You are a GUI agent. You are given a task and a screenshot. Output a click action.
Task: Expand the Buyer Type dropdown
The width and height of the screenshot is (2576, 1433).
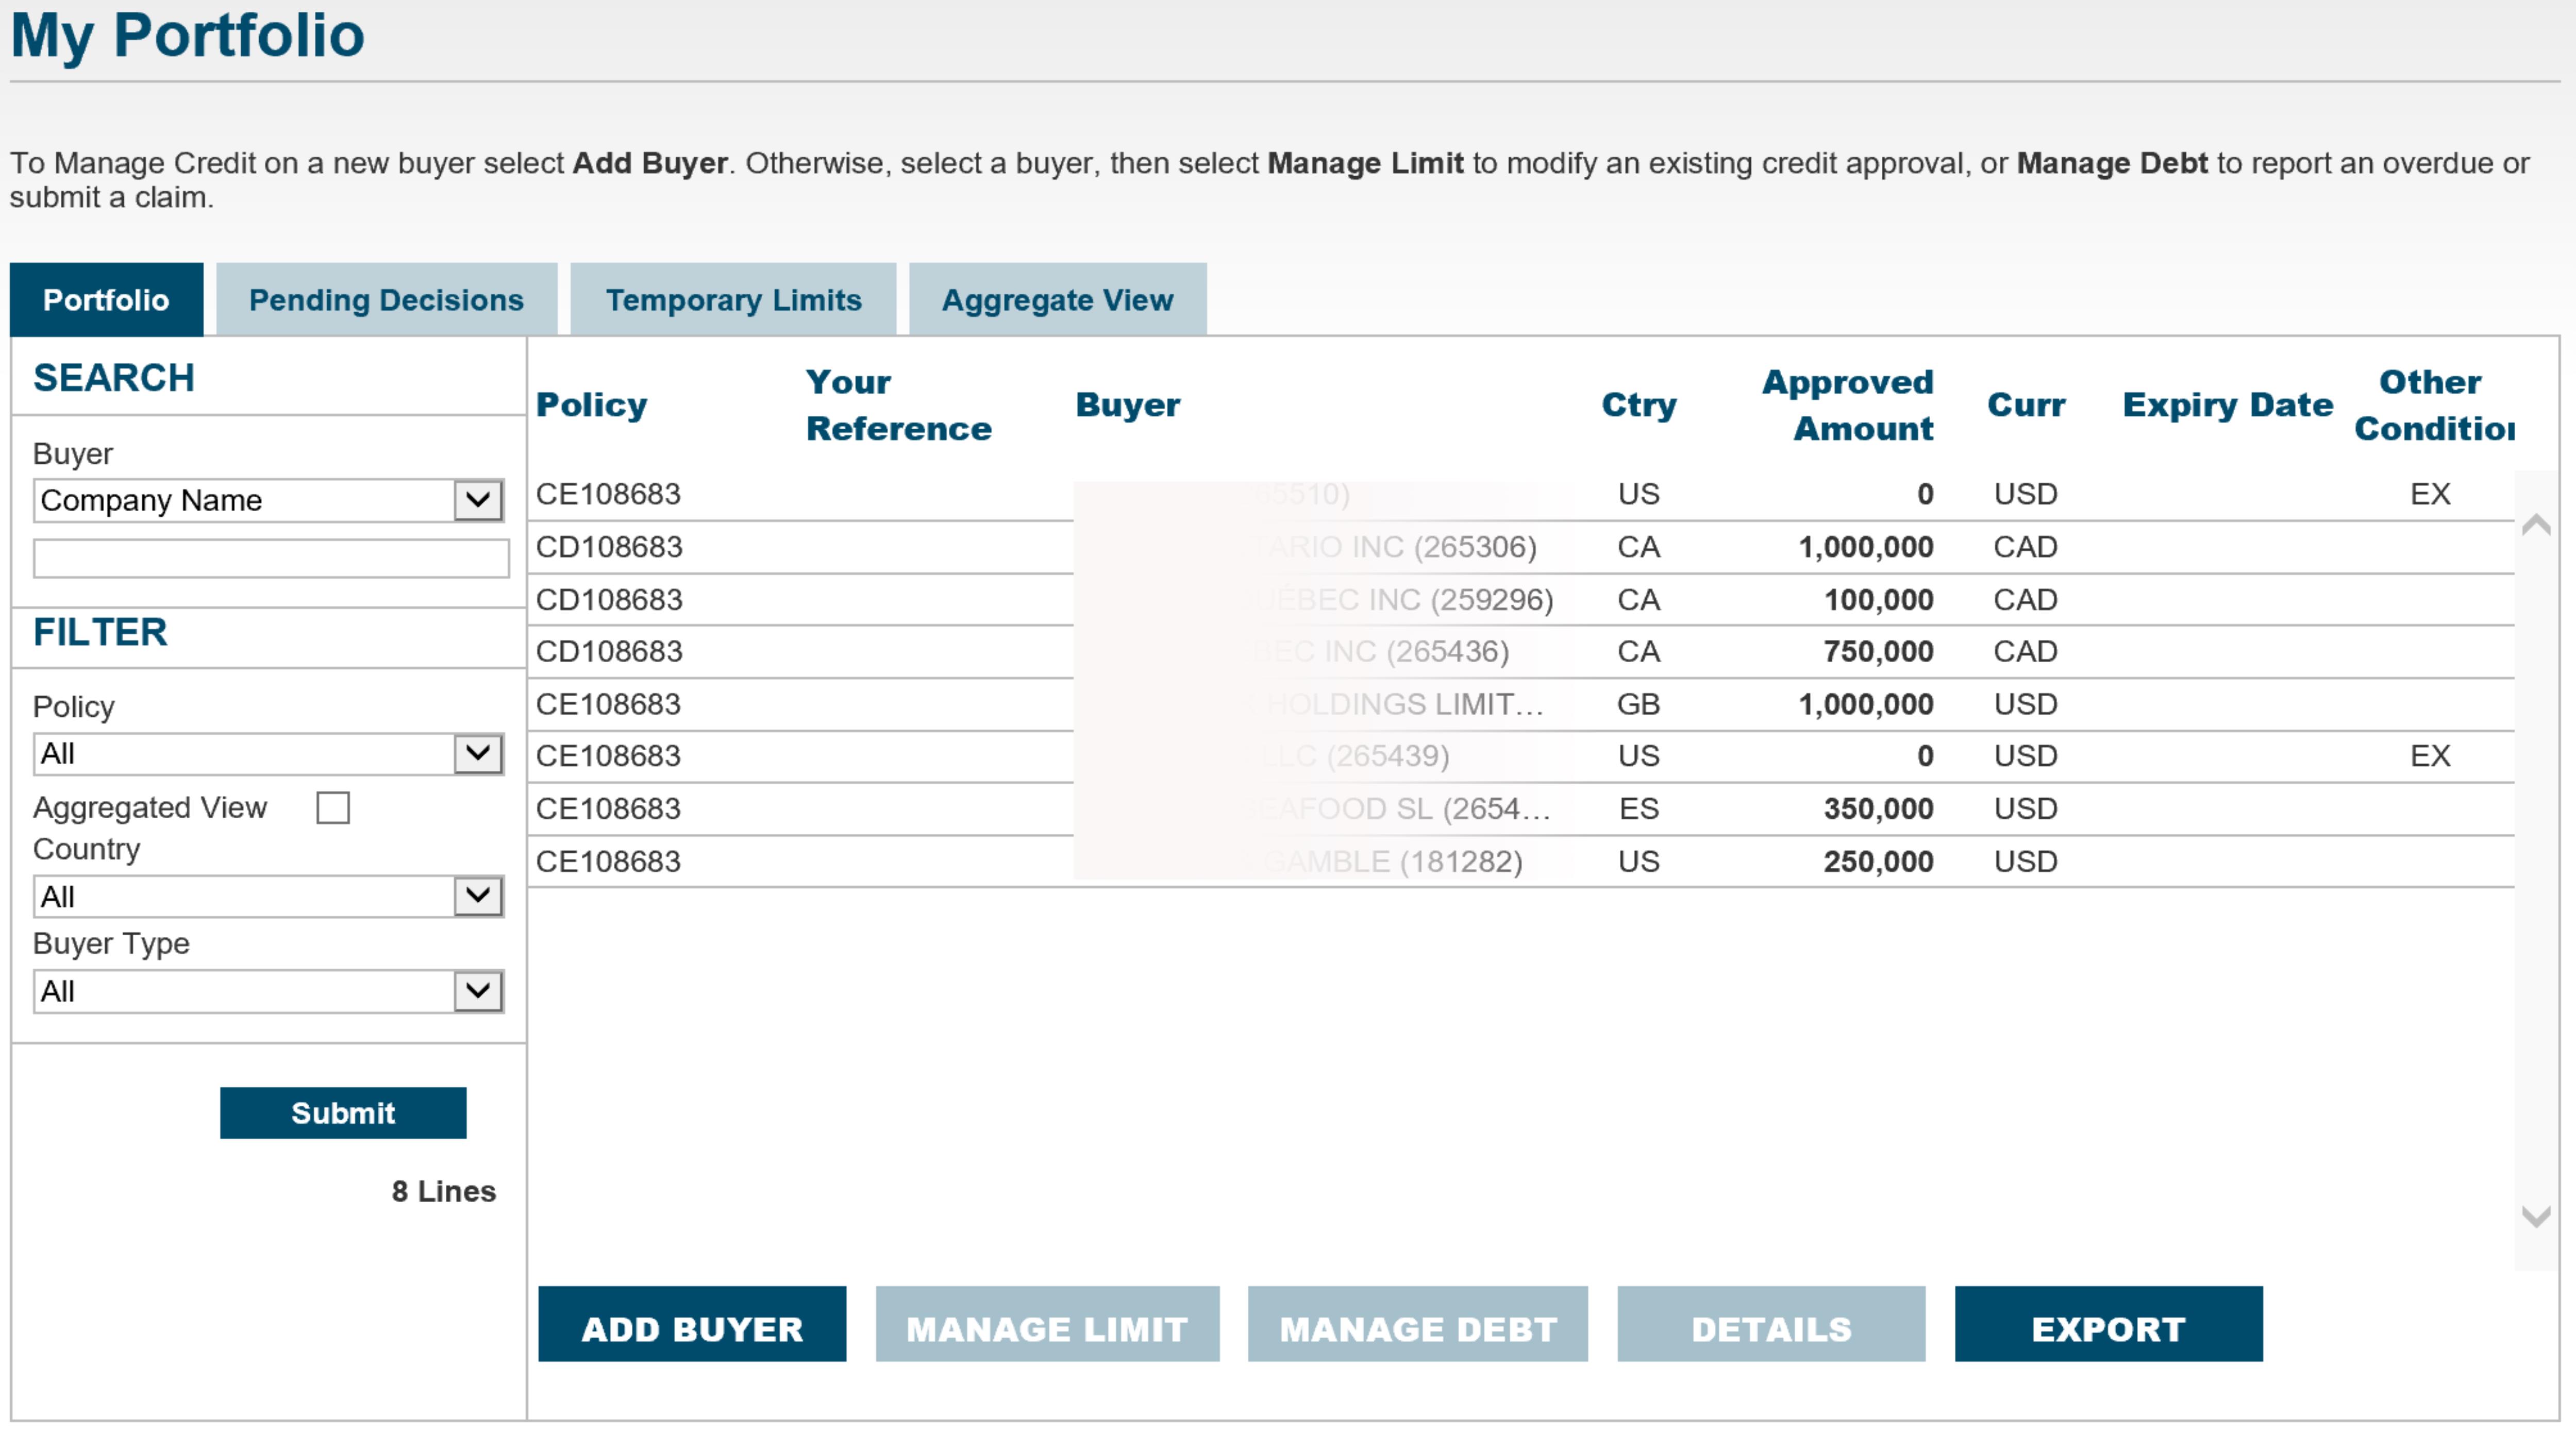coord(480,992)
